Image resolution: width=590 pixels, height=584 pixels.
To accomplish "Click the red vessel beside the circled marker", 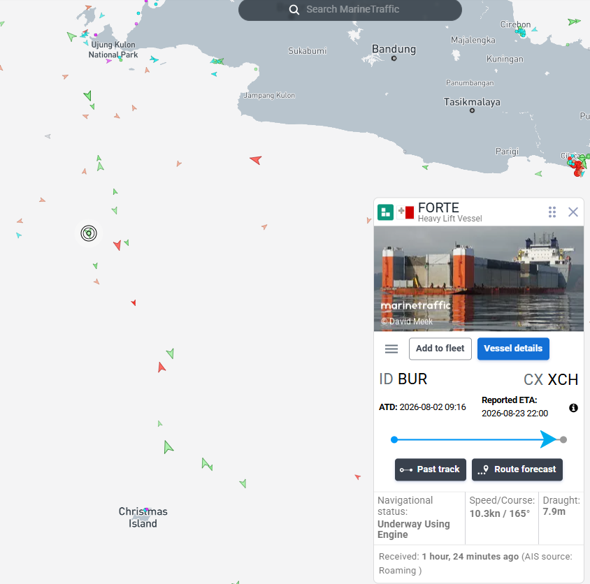I will tap(117, 245).
